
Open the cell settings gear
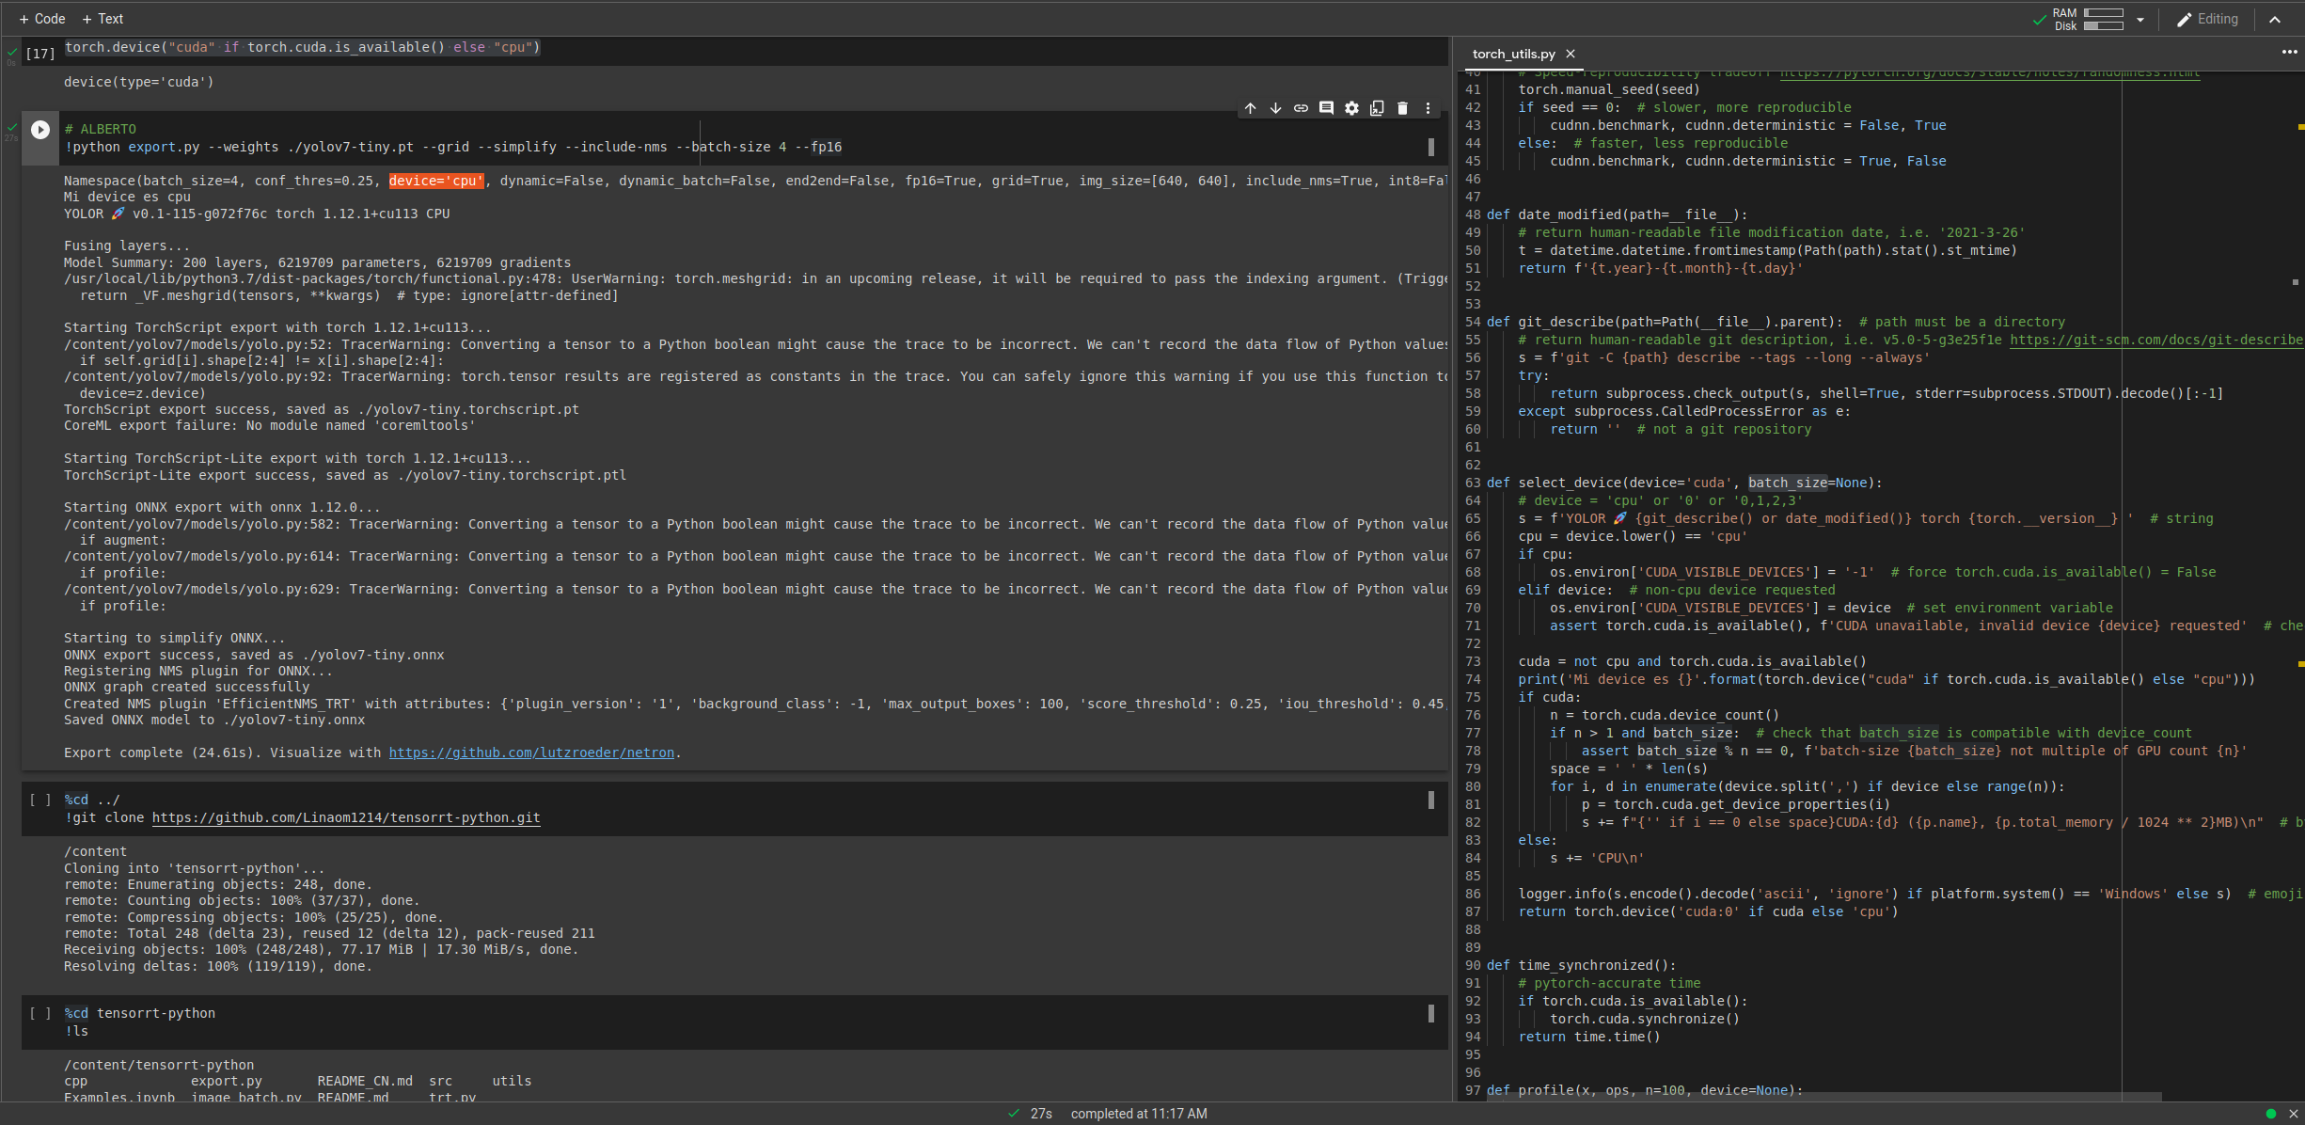point(1352,108)
